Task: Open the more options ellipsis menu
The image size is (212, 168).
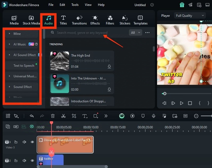Action: tap(147, 32)
